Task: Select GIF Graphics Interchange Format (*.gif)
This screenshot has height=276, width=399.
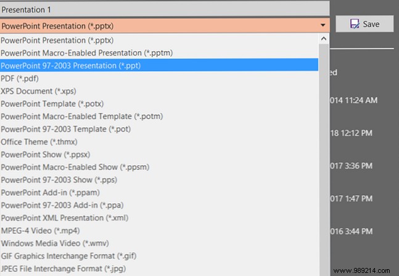Action: (159, 256)
